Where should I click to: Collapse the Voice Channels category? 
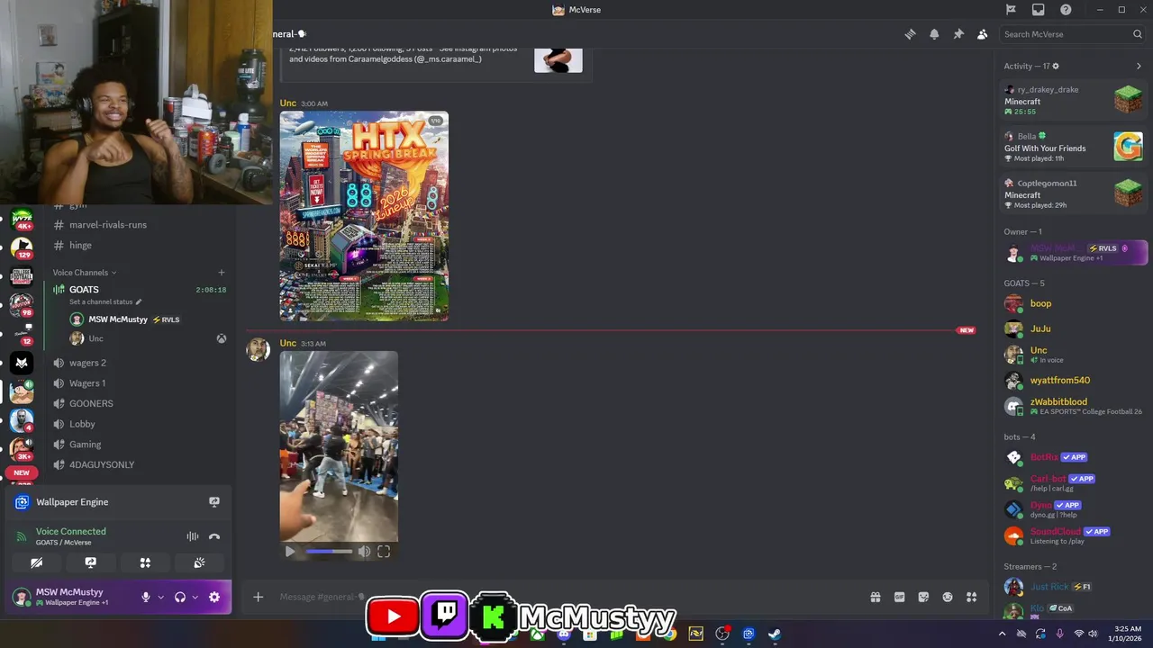[84, 273]
